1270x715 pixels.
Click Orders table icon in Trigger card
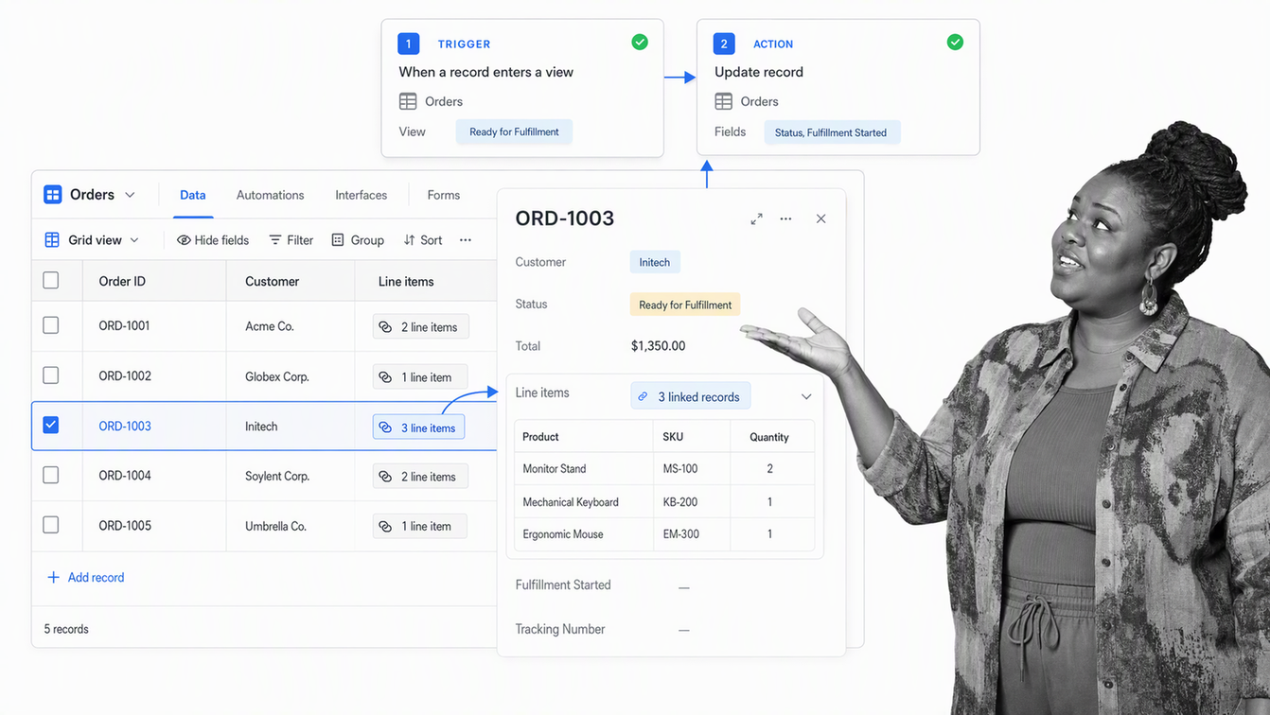[408, 101]
